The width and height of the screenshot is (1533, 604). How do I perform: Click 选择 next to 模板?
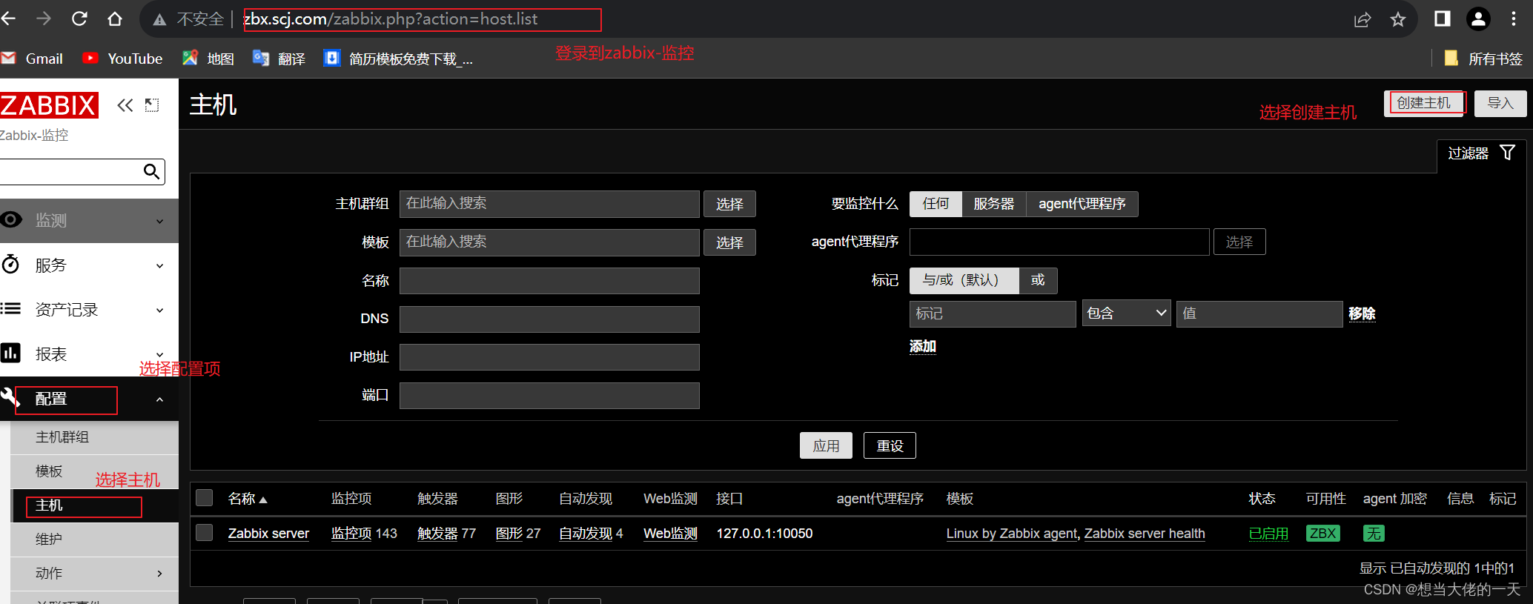[729, 242]
